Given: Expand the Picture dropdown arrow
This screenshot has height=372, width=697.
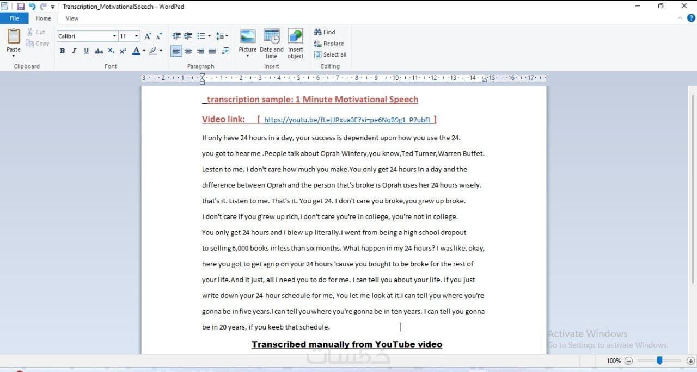Looking at the screenshot, I should click(x=248, y=56).
